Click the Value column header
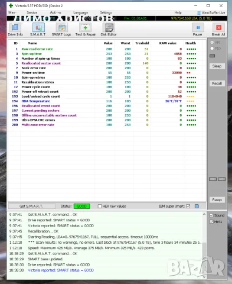The height and width of the screenshot is (284, 232). pos(108,43)
